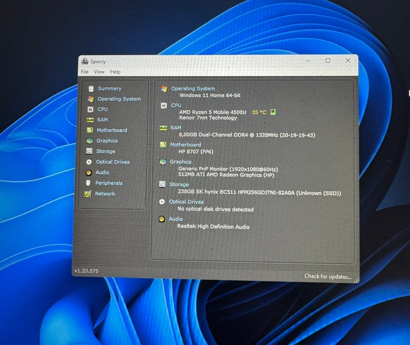Open the Storage heading link in the summary
410x345 pixels.
tap(179, 184)
